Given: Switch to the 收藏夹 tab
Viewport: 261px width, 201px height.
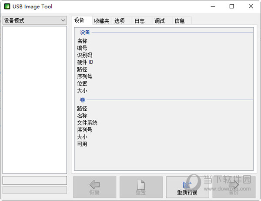Looking at the screenshot, I should point(102,21).
